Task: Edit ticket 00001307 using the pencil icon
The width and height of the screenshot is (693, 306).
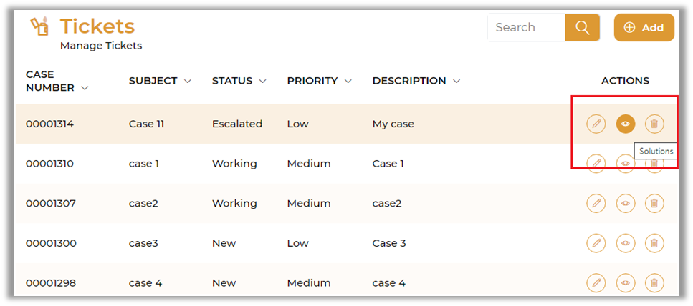Action: 596,204
